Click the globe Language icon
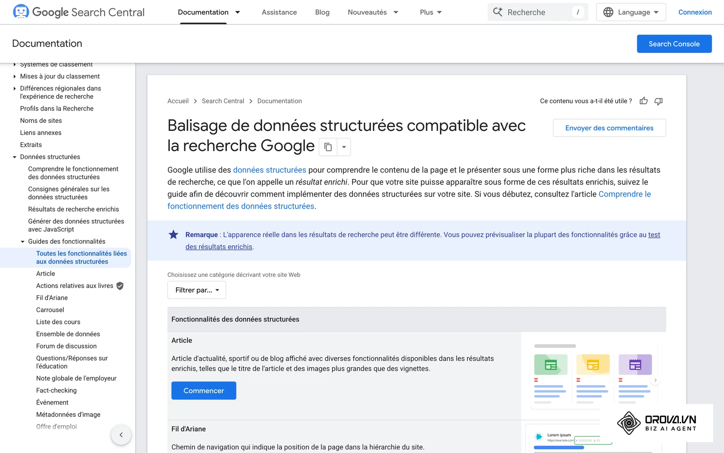Viewport: 724px width, 453px height. [x=608, y=12]
